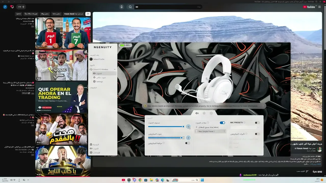
Task: Open the audio tab speaker icon above the panel
Action: click(x=197, y=113)
